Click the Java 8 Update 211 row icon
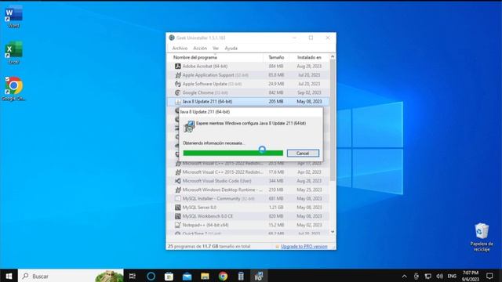The image size is (502, 282). click(x=178, y=102)
